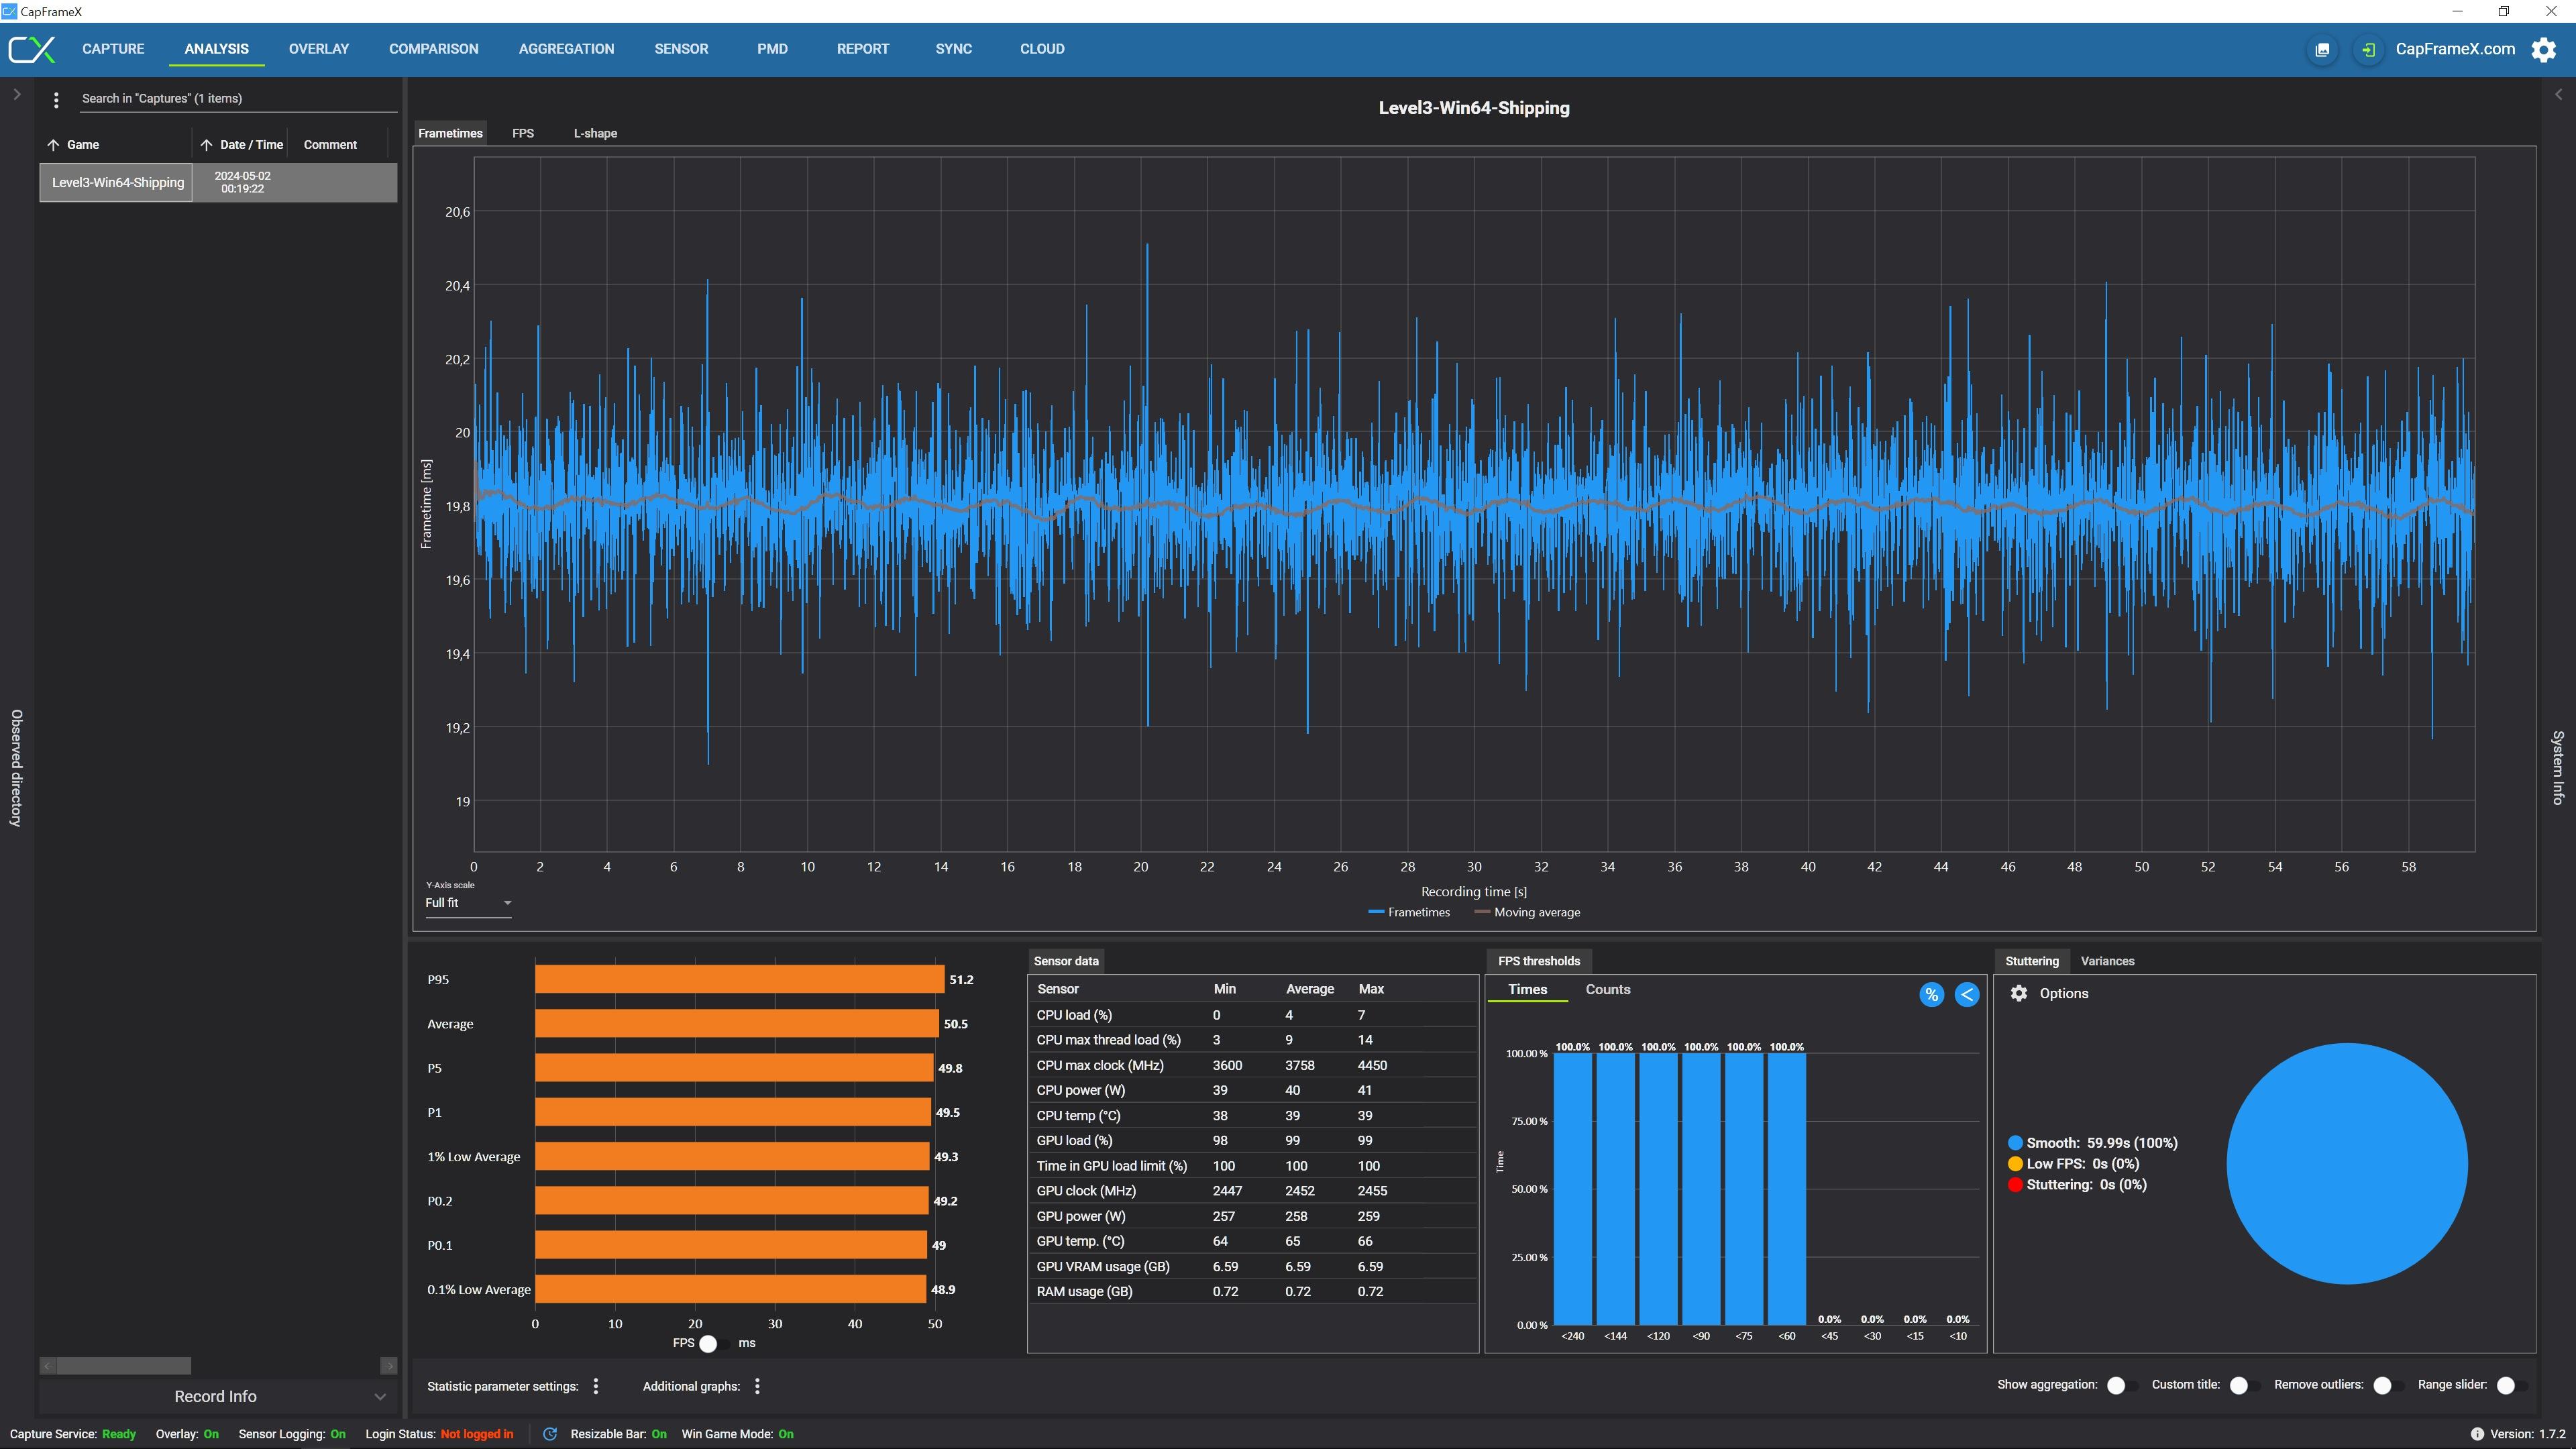Viewport: 2576px width, 1449px height.
Task: Click the login icon beside CapFrameX.com
Action: point(2368,49)
